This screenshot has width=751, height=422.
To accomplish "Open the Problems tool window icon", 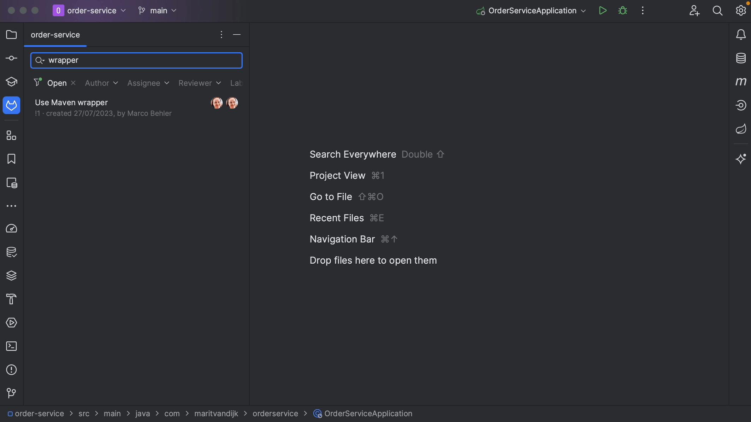I will pyautogui.click(x=11, y=370).
